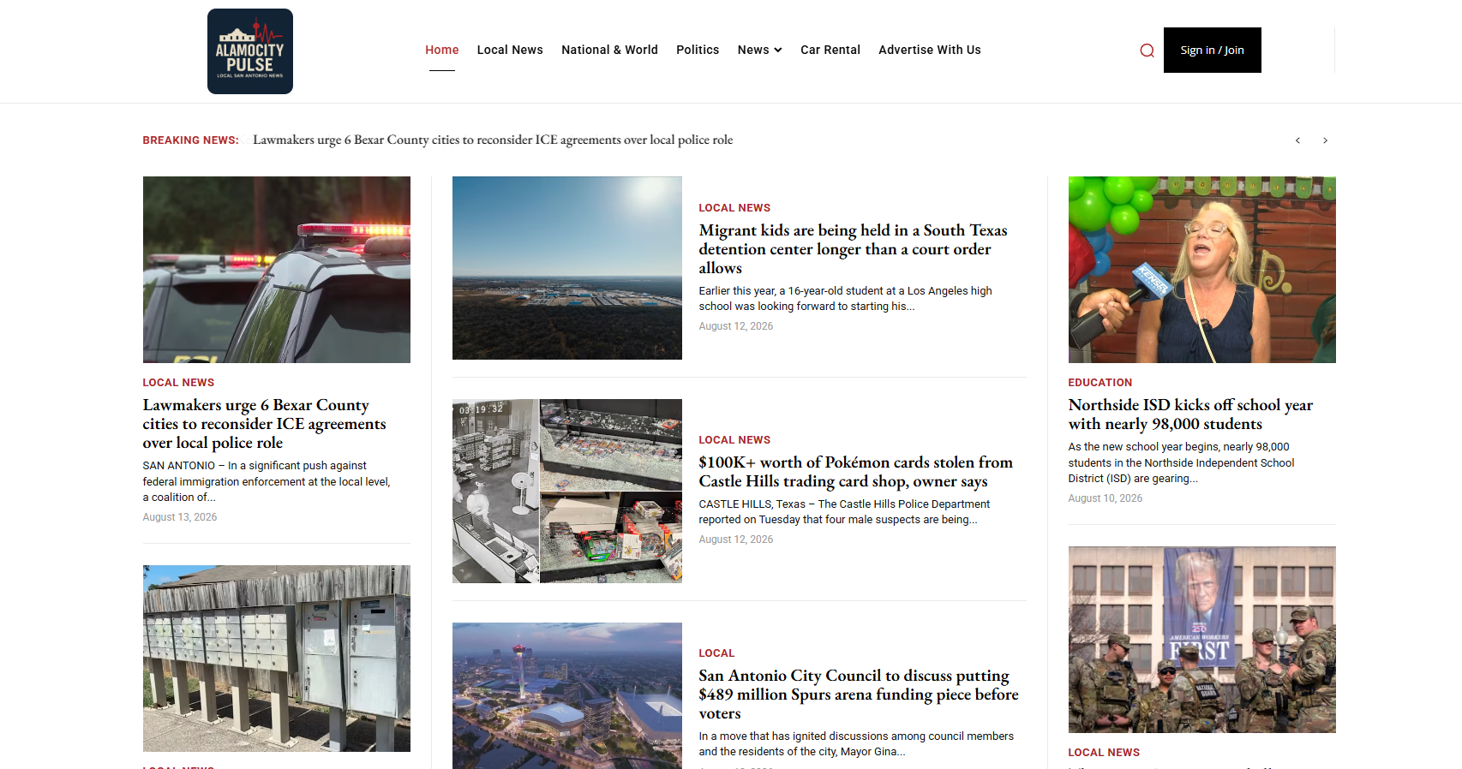Open the mailboxes photo thumbnail
The width and height of the screenshot is (1462, 769).
click(x=277, y=659)
